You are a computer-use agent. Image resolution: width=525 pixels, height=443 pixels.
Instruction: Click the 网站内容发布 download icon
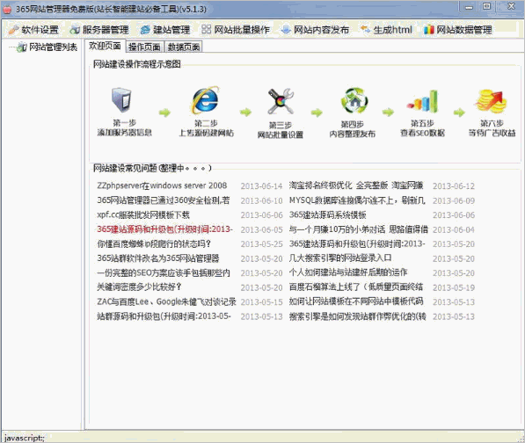point(286,30)
